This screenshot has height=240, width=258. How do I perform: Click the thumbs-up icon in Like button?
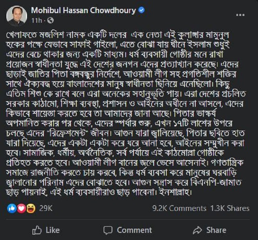[x=37, y=230]
